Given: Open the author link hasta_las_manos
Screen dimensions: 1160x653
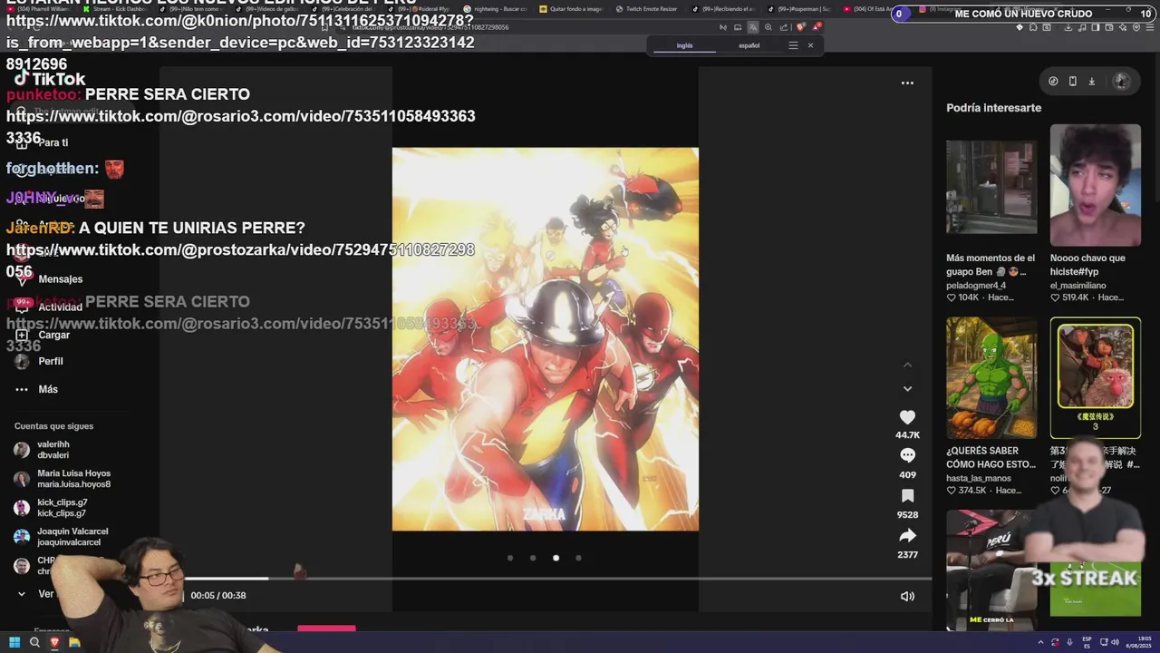Looking at the screenshot, I should [x=979, y=478].
